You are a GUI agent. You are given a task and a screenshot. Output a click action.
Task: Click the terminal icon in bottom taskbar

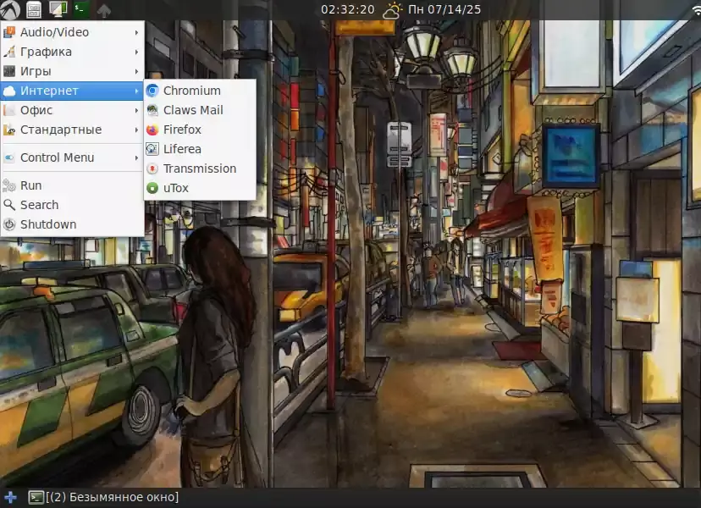[x=36, y=497]
